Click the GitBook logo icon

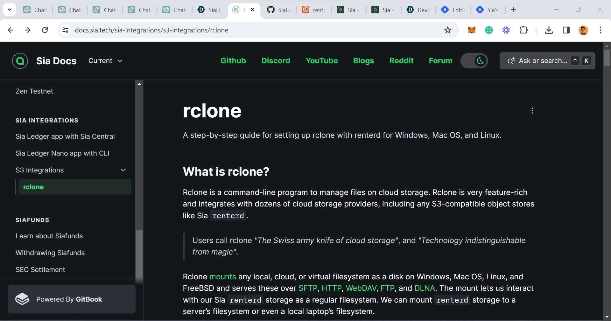(22, 299)
